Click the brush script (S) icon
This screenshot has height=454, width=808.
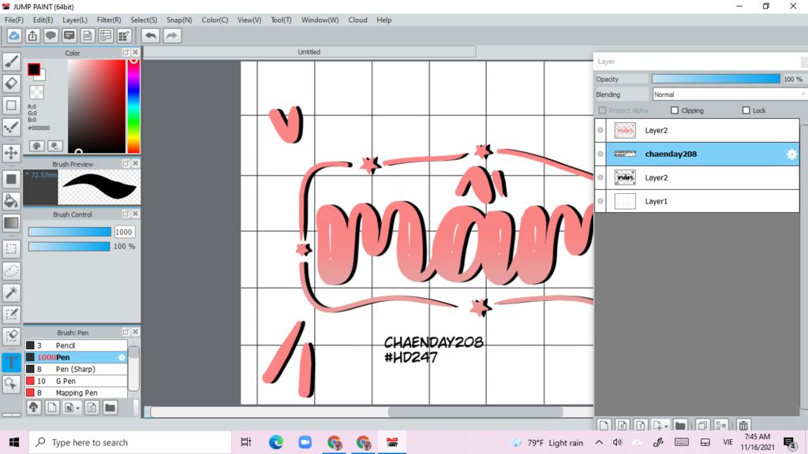pos(92,407)
